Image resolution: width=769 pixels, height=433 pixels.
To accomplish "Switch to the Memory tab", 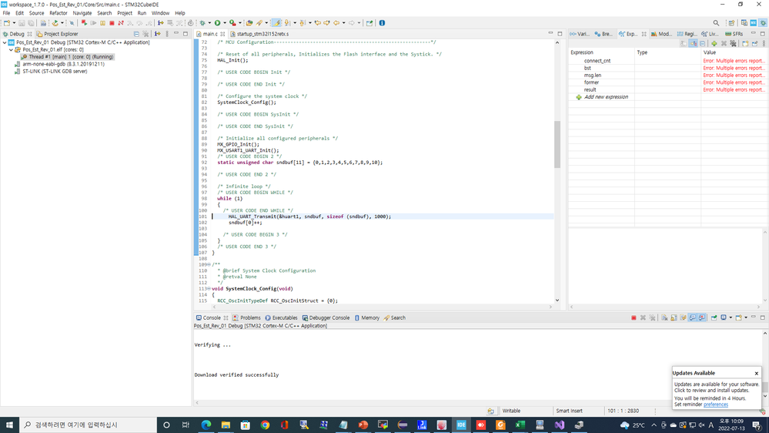I will (x=367, y=317).
